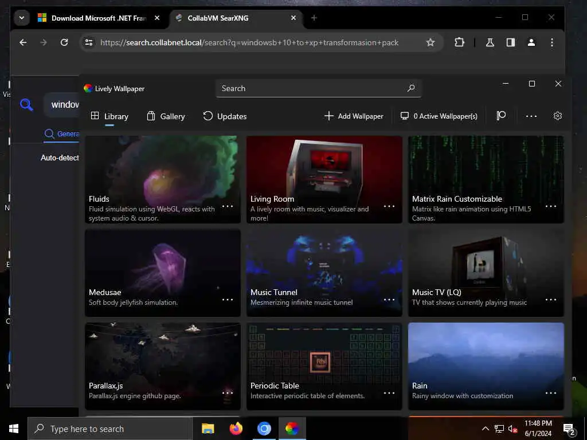Click Add Wallpaper button
Screen dimensions: 587x440
[x=354, y=116]
